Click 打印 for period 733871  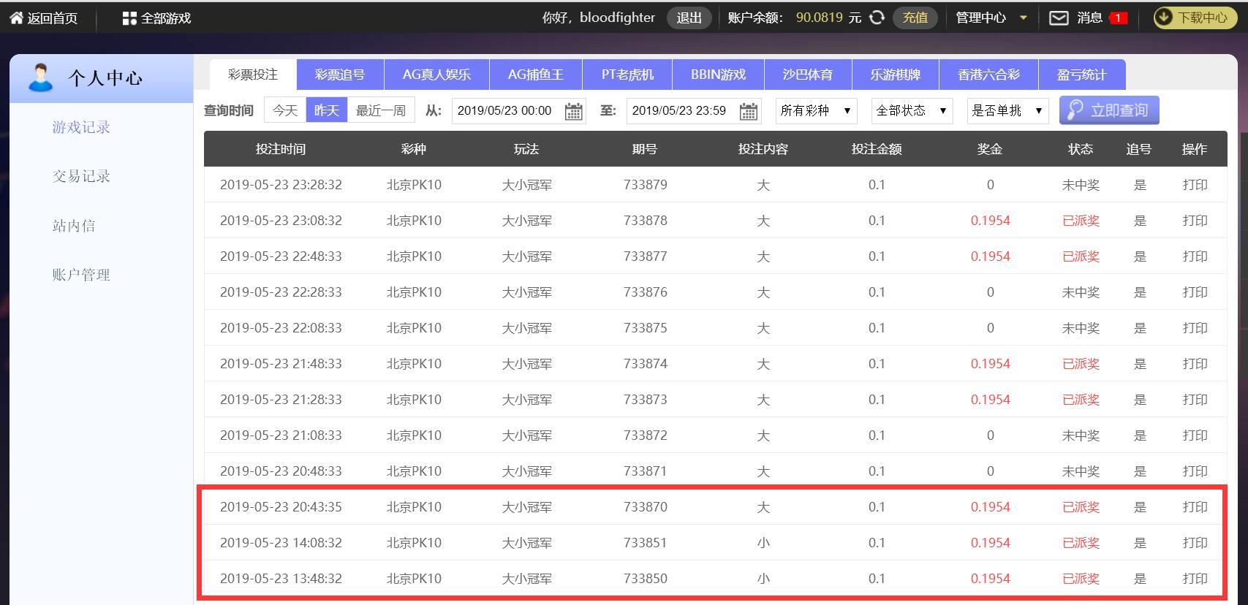click(1195, 471)
